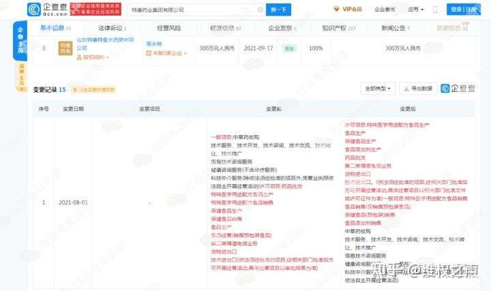491x291 pixels.
Task: Open the 股权结构 link under the company name
Action: click(x=93, y=57)
